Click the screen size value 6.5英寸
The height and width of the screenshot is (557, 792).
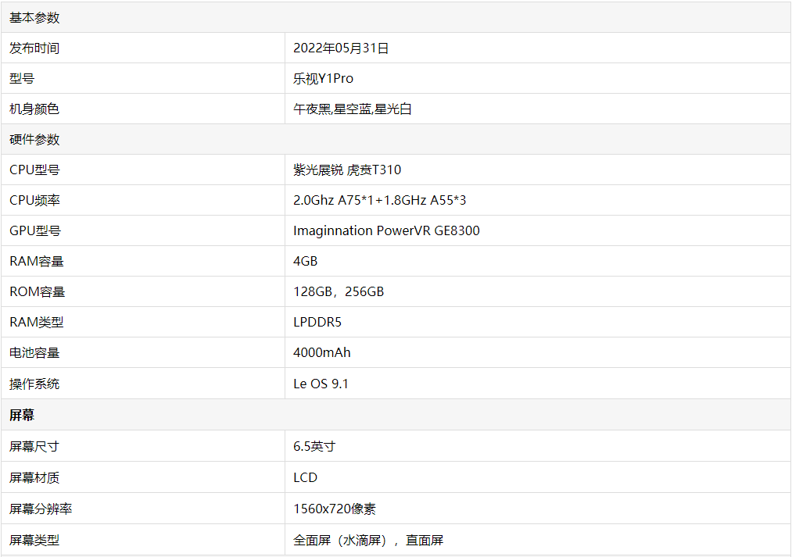pos(314,447)
